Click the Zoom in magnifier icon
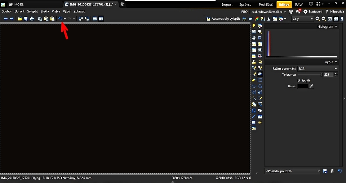The image size is (346, 183). [x=318, y=19]
